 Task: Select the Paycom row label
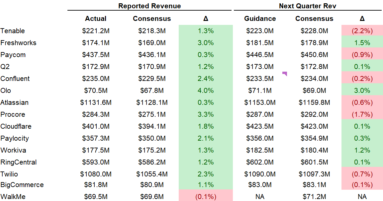pyautogui.click(x=13, y=55)
